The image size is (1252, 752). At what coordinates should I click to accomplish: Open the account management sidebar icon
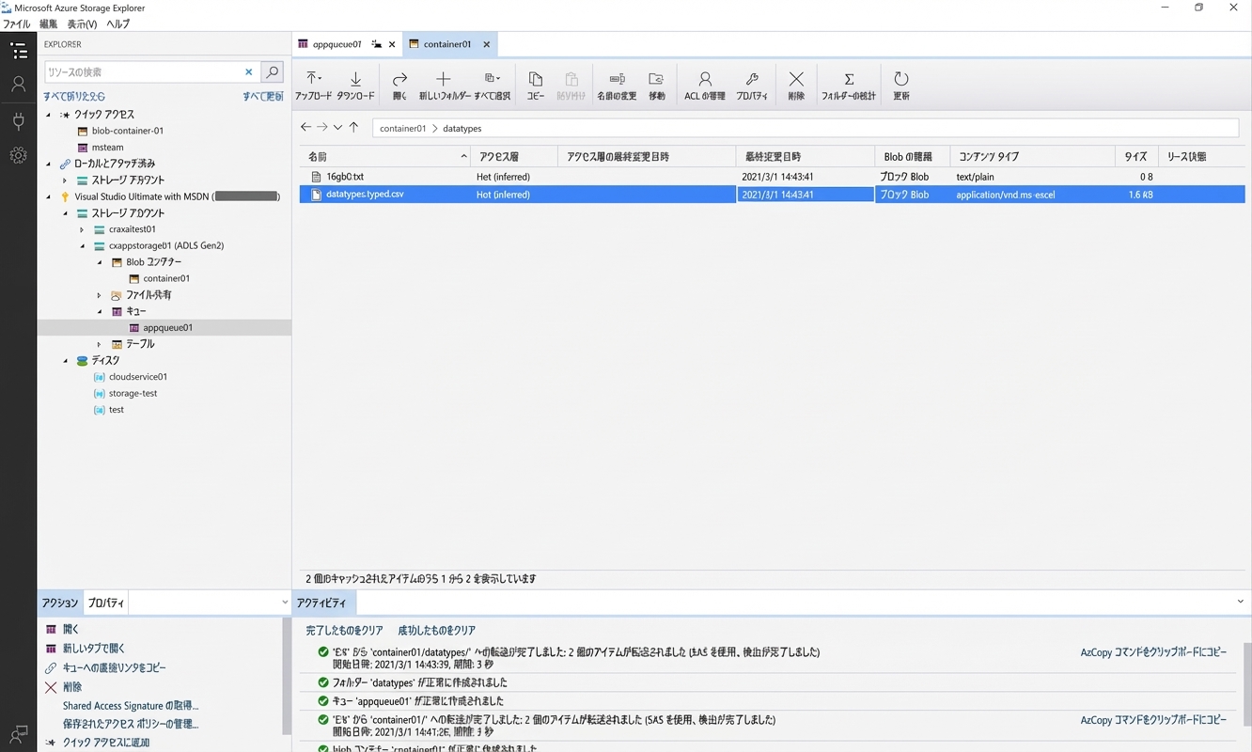(18, 85)
